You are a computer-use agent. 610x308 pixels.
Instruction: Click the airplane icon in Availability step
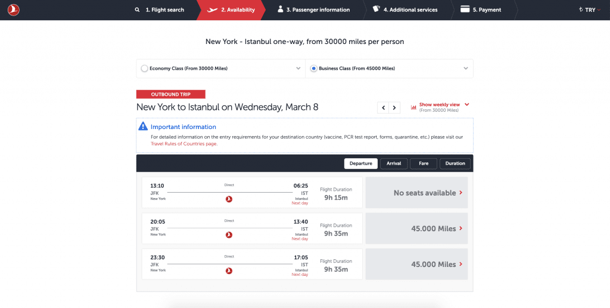click(213, 10)
